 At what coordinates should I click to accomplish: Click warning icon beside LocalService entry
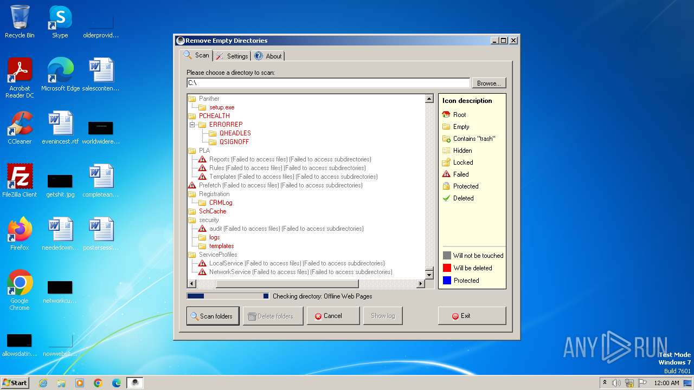click(x=202, y=263)
